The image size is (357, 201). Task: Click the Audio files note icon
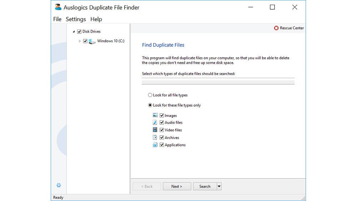[155, 122]
